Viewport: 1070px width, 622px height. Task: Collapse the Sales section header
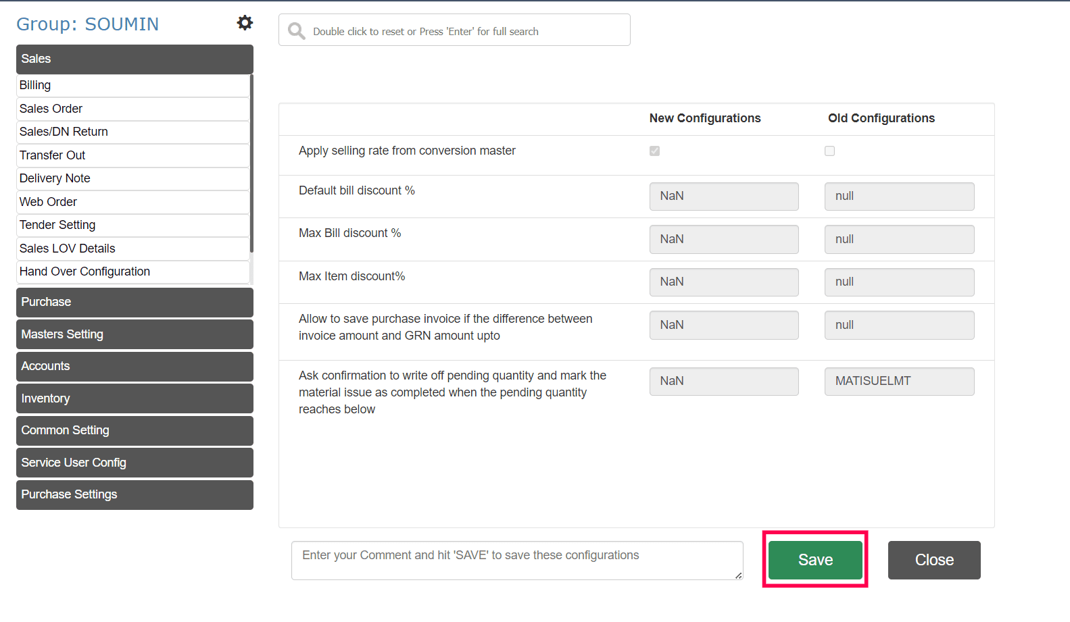pyautogui.click(x=135, y=59)
